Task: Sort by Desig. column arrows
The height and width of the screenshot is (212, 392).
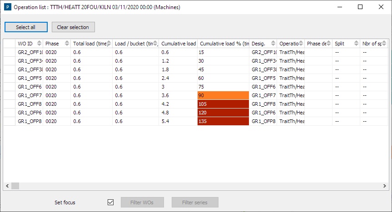Action: [273, 44]
